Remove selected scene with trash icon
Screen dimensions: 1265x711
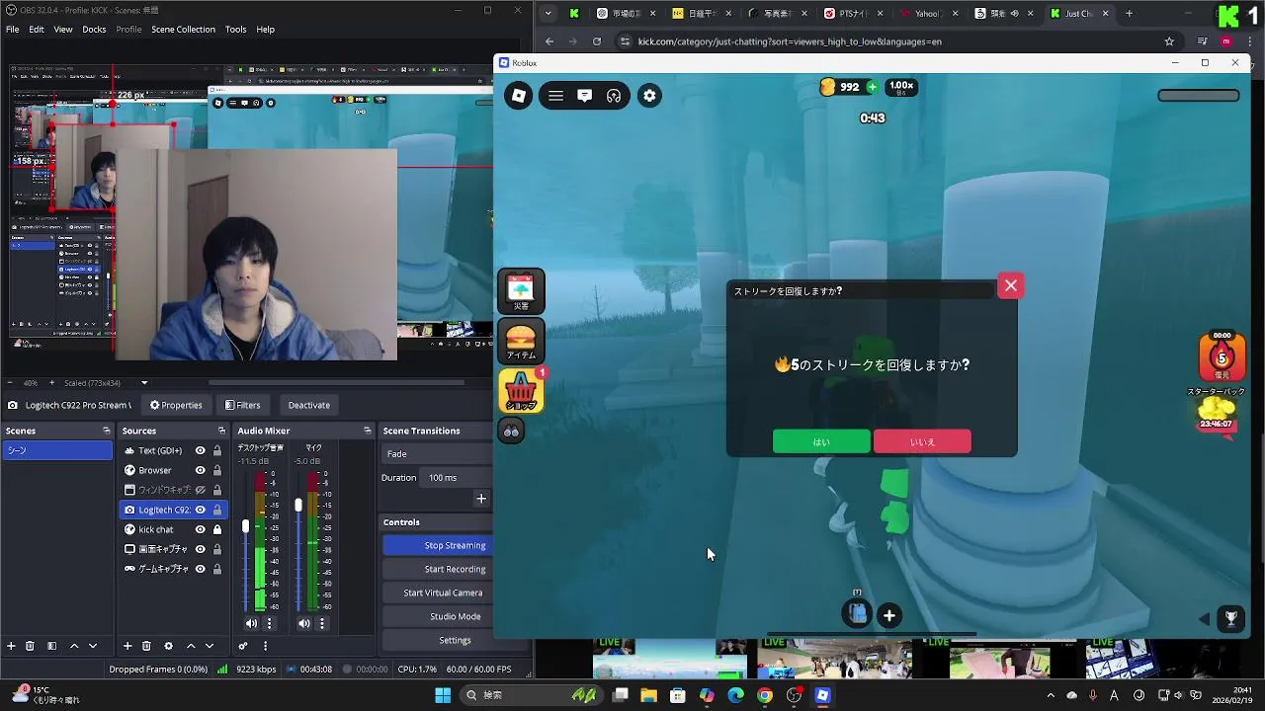(30, 646)
